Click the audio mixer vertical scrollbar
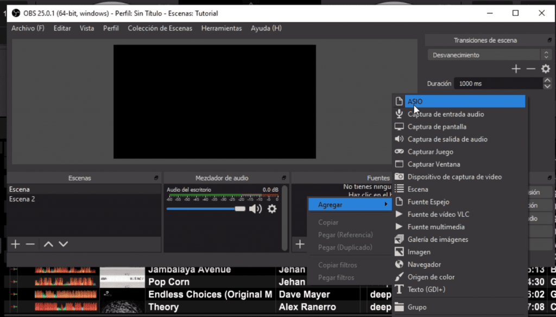Image resolution: width=556 pixels, height=317 pixels. pos(285,218)
